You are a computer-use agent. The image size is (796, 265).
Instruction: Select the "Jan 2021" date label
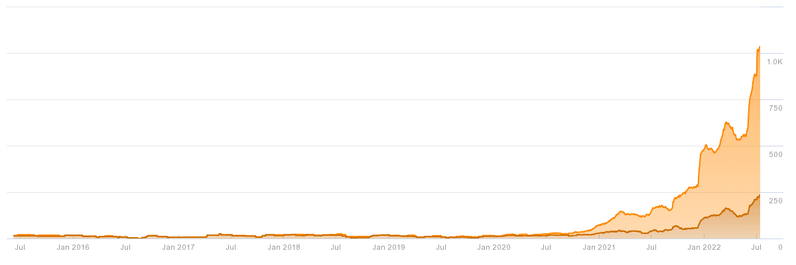coord(599,247)
